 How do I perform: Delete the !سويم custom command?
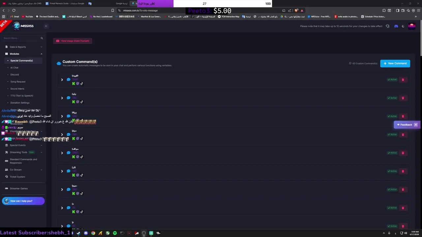[403, 190]
